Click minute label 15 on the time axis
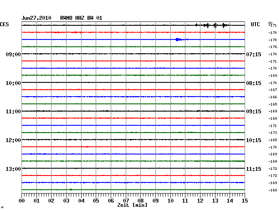This screenshot has height=212, width=279. pos(245,201)
